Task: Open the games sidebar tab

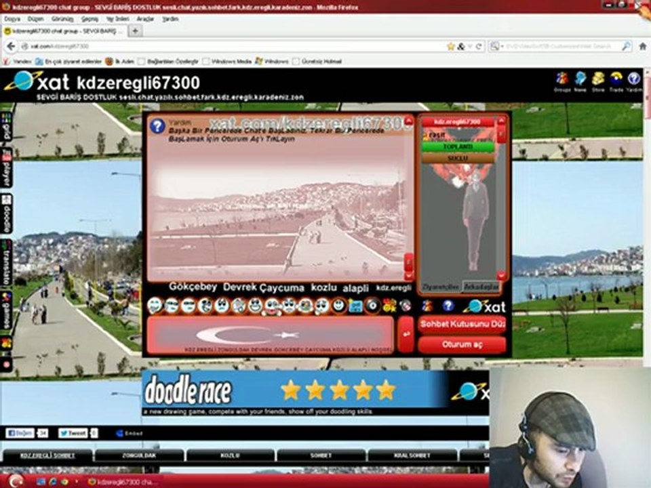Action: (x=6, y=310)
